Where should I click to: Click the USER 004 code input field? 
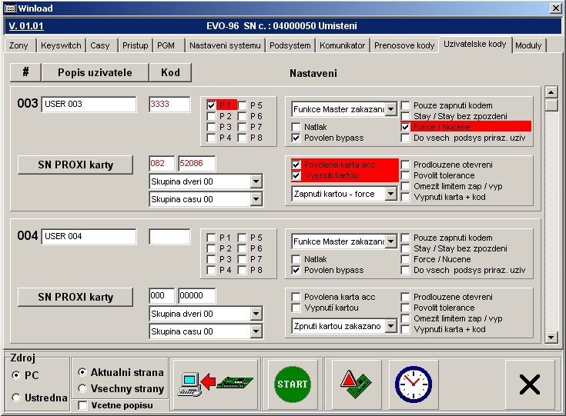(x=169, y=237)
